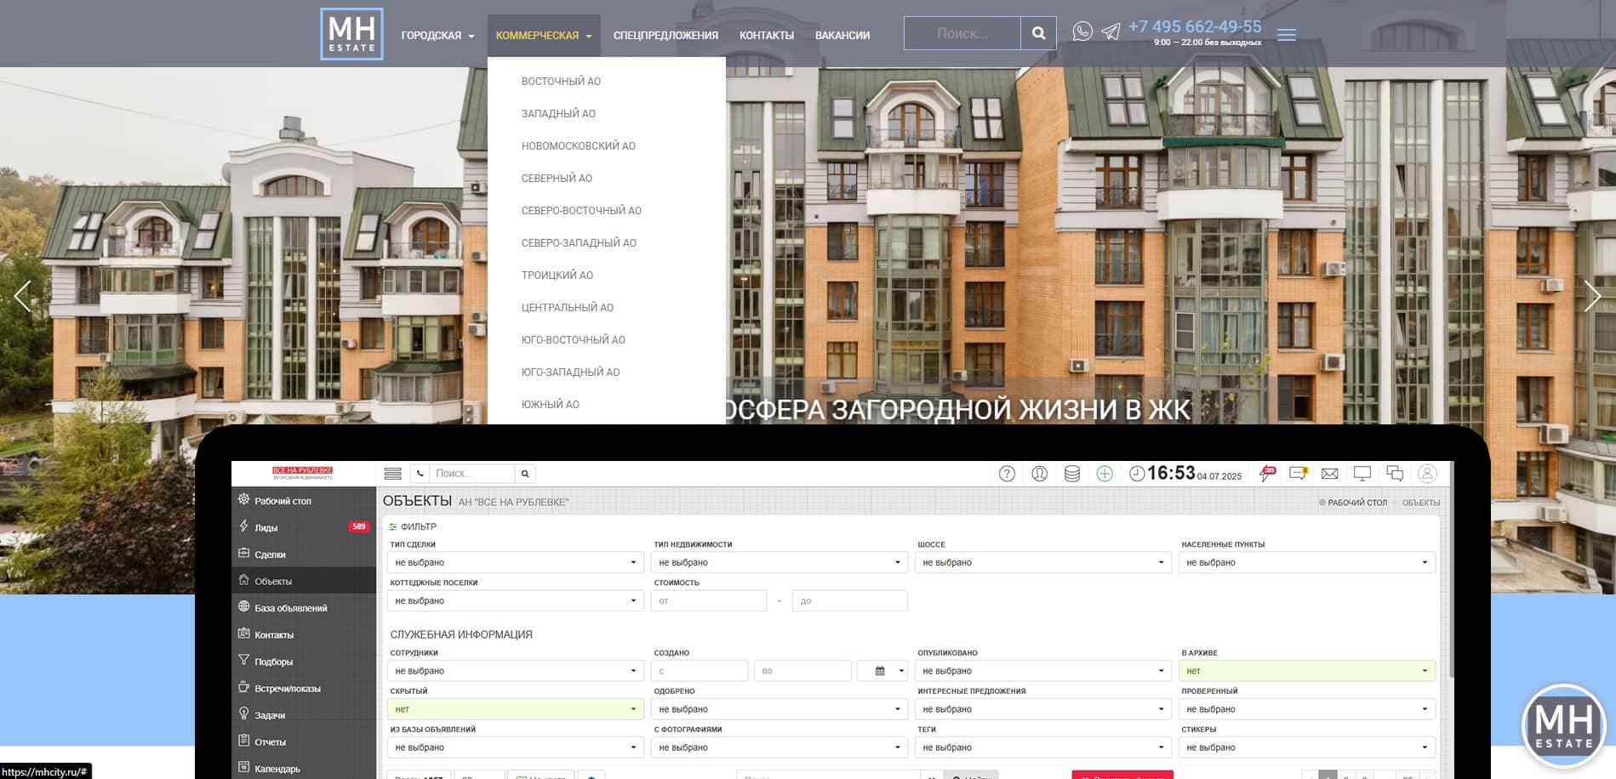Open the WhatsApp contact icon
This screenshot has height=779, width=1616.
pyautogui.click(x=1082, y=31)
